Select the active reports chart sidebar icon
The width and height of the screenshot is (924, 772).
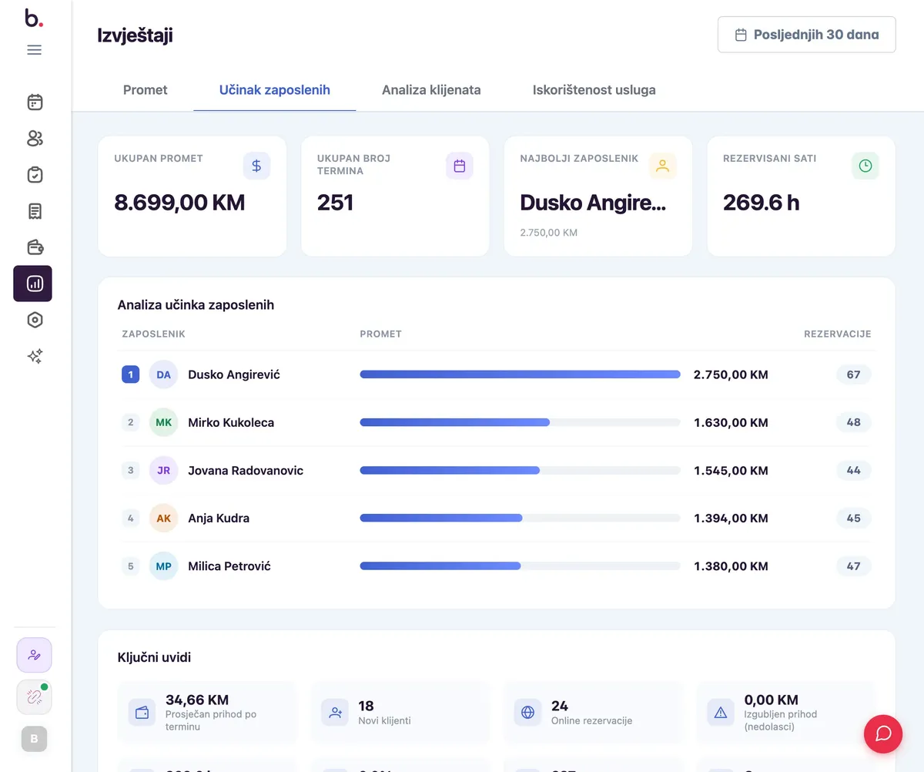click(33, 284)
